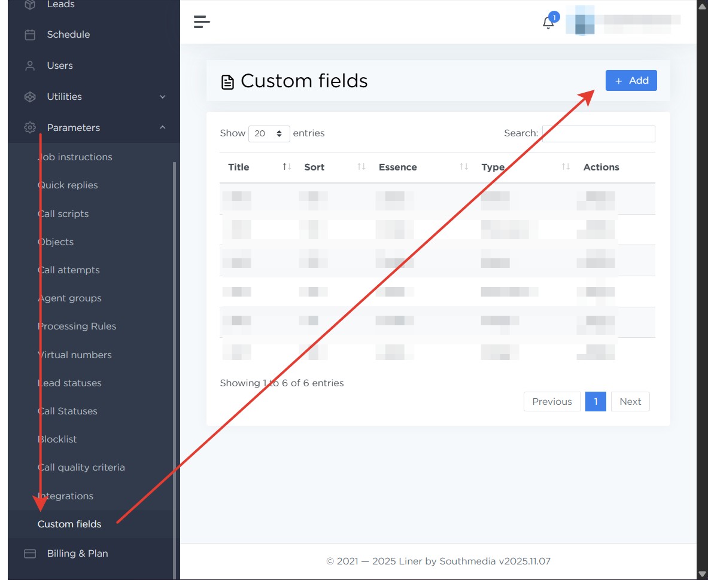Click the Schedule calendar icon
The height and width of the screenshot is (580, 708).
tap(30, 35)
